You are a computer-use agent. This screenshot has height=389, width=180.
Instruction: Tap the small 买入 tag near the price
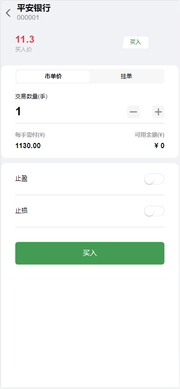click(x=136, y=42)
